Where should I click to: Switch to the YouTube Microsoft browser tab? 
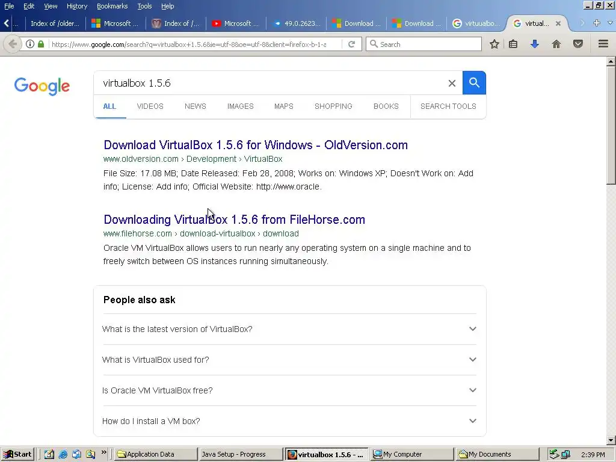[x=236, y=23]
